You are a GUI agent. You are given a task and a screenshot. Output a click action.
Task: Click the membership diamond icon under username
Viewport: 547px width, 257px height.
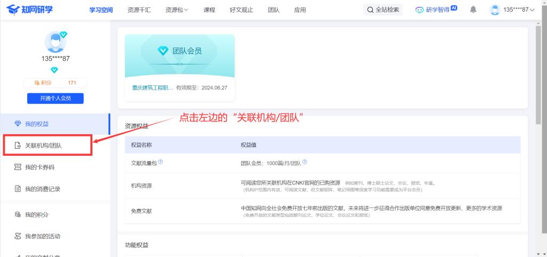click(54, 70)
